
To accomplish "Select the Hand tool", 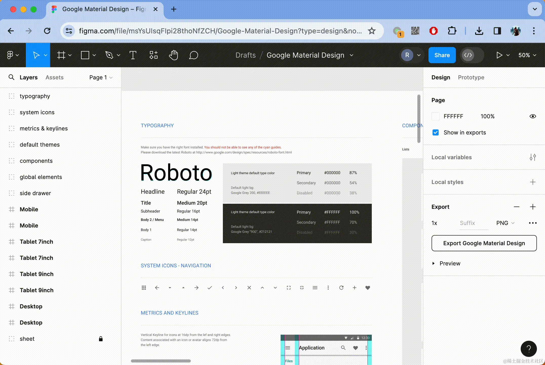I will (173, 55).
